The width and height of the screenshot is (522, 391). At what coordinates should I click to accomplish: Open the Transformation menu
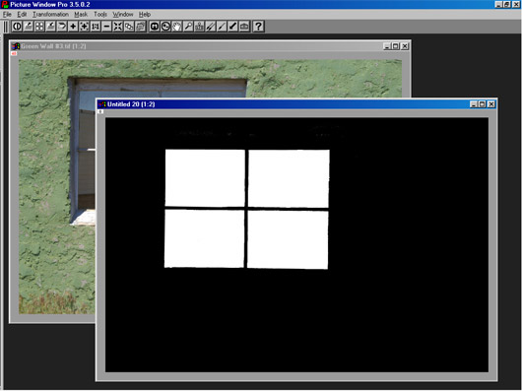[50, 15]
